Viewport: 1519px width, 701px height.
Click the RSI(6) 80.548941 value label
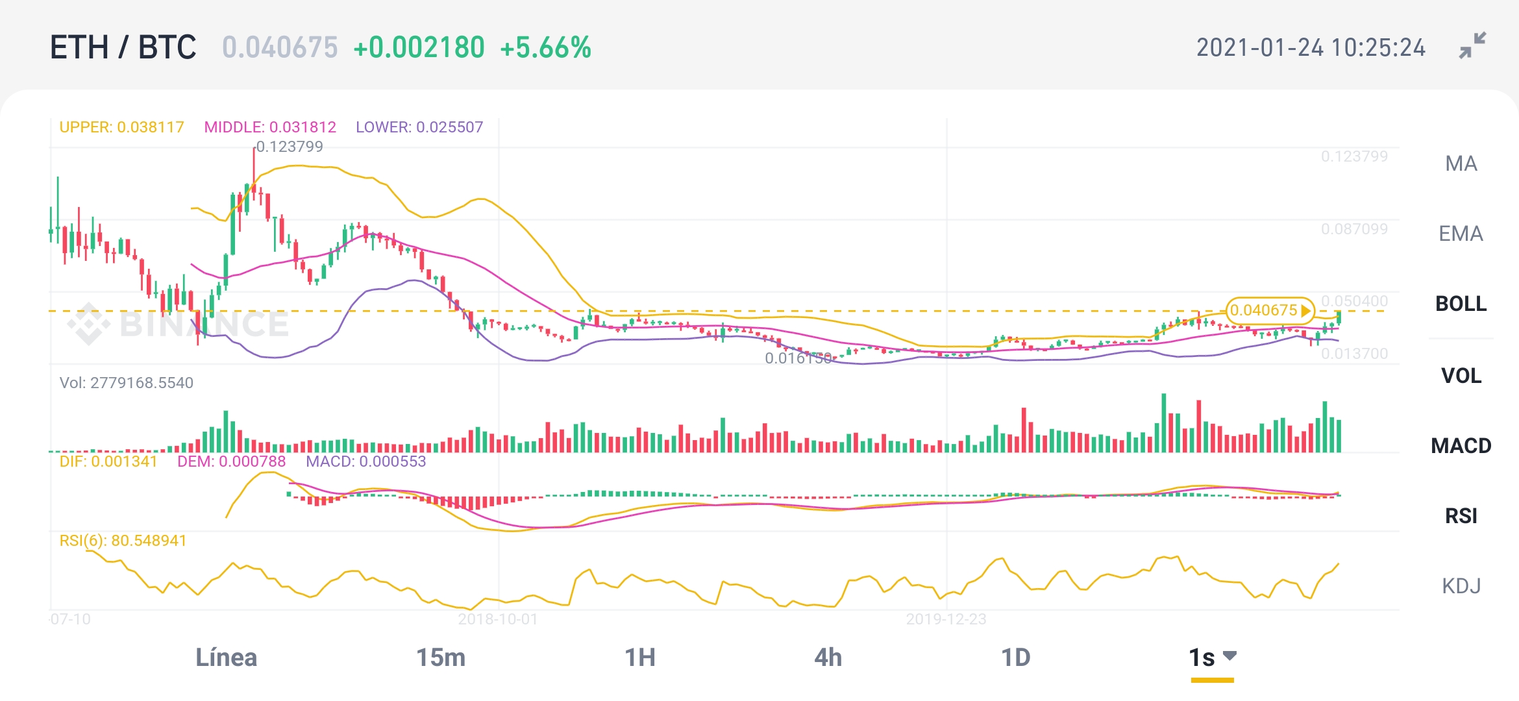[122, 540]
